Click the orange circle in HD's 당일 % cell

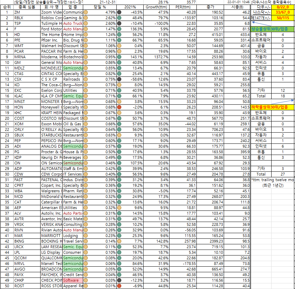click(86, 35)
